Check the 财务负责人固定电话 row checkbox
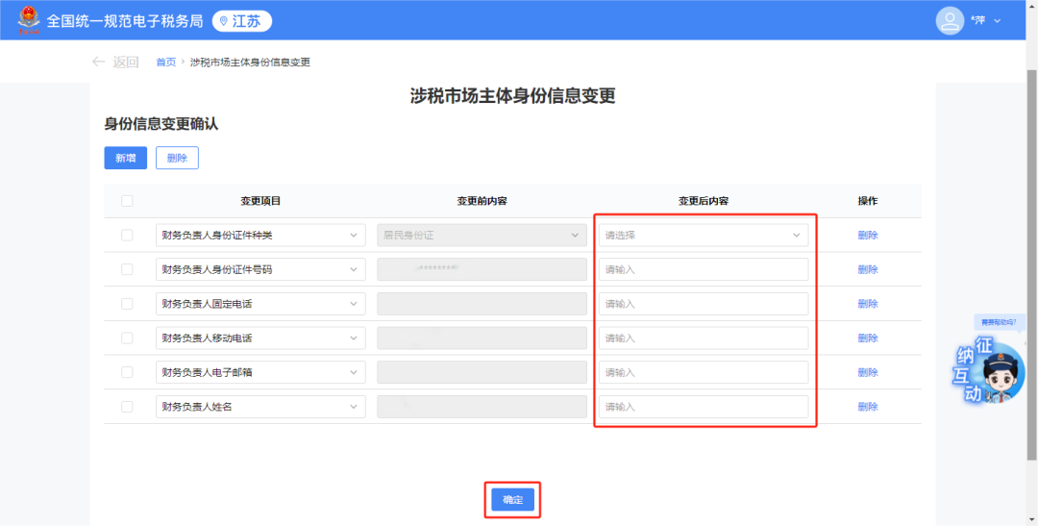The height and width of the screenshot is (526, 1038). point(127,304)
